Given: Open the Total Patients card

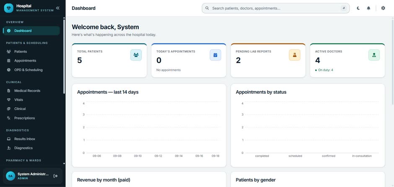Looking at the screenshot, I should tap(109, 60).
